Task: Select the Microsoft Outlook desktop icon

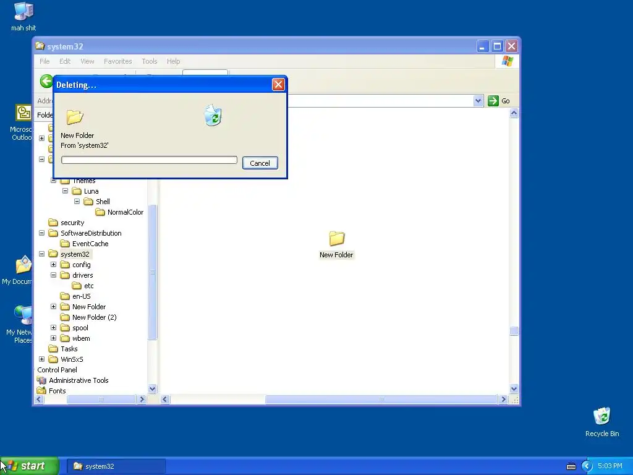Action: [22, 122]
